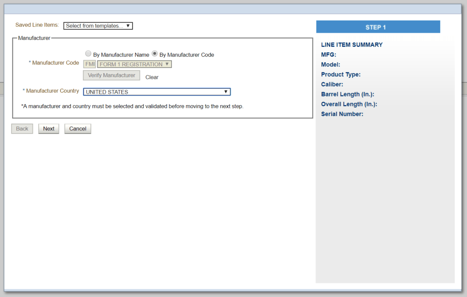Click the Cancel button
467x297 pixels.
pos(78,129)
